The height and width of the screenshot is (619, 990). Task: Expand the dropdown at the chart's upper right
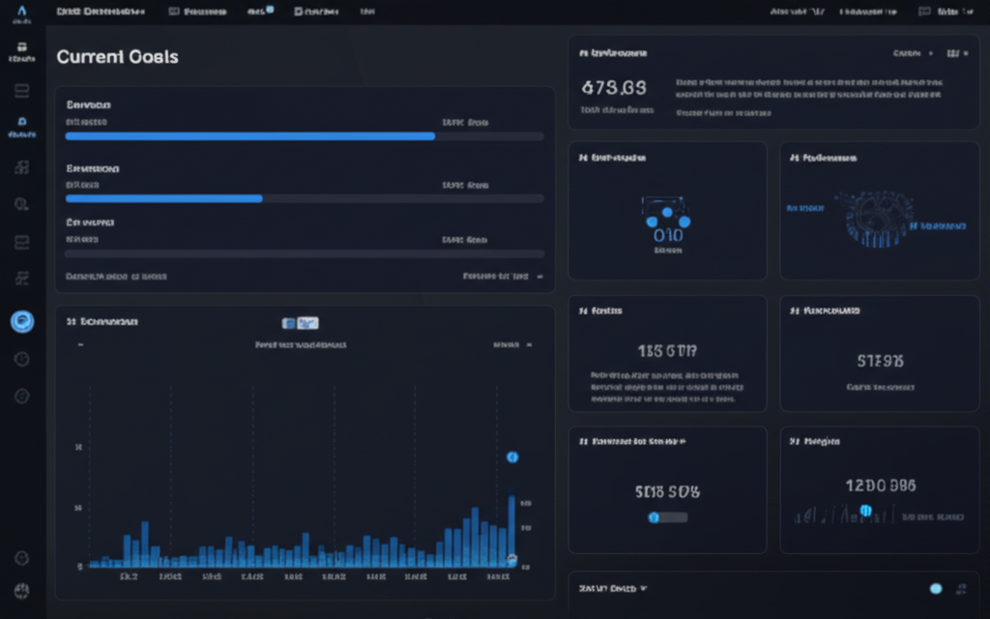click(x=512, y=345)
